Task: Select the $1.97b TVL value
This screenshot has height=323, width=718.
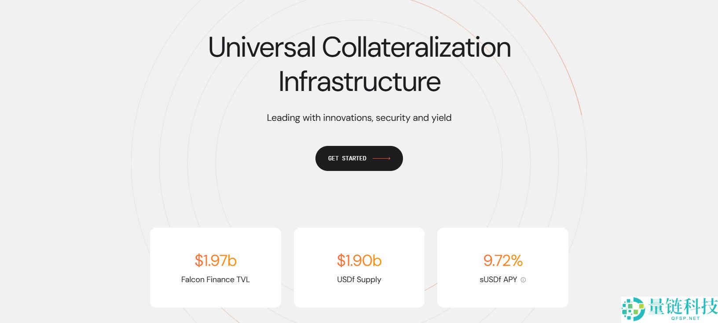Action: pyautogui.click(x=216, y=261)
